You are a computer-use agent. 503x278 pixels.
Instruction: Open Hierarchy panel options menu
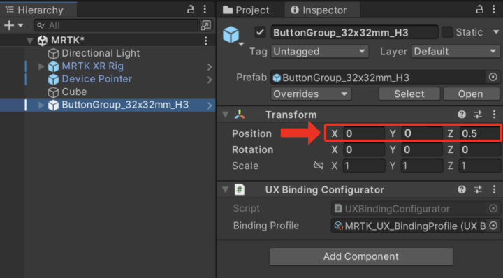pyautogui.click(x=205, y=9)
